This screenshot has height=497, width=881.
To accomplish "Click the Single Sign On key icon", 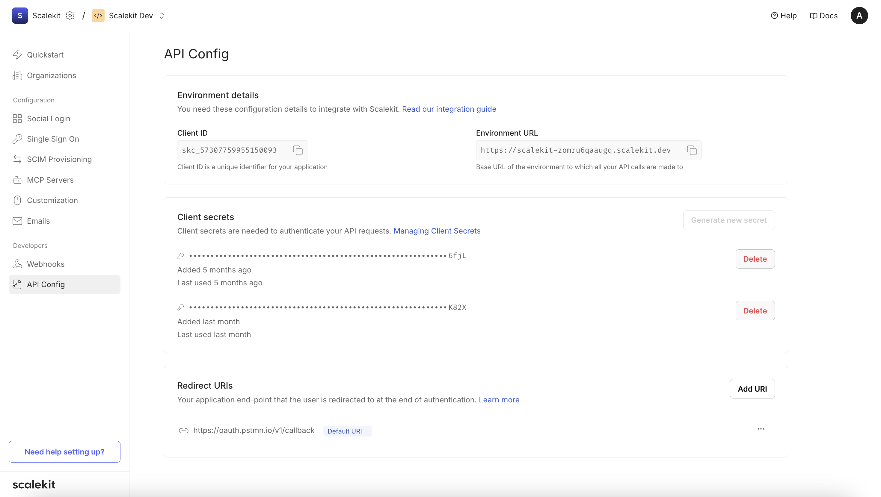I will point(17,139).
